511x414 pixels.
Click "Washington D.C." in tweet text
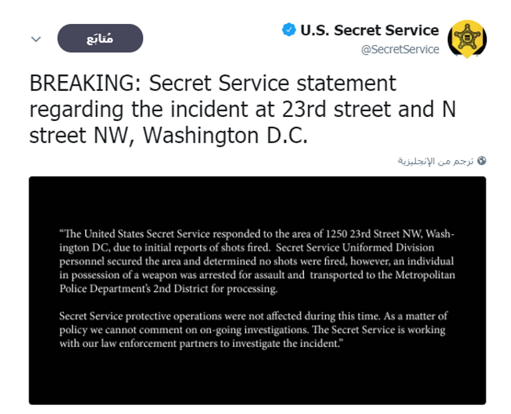click(226, 135)
